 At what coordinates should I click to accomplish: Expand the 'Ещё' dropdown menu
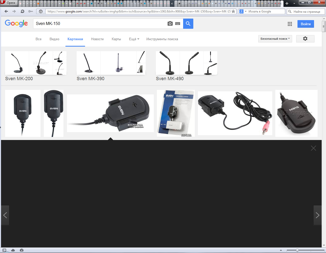coord(134,39)
